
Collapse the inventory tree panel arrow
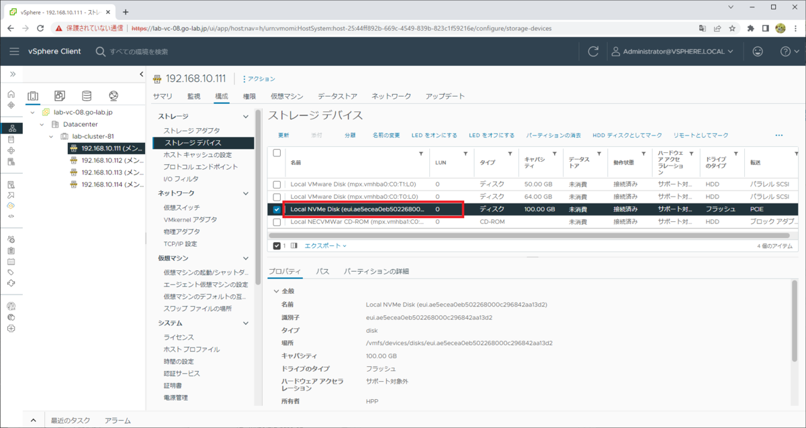(x=141, y=74)
